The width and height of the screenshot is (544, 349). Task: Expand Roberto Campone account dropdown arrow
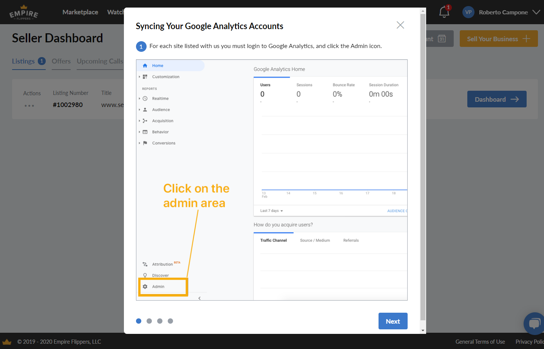coord(536,12)
